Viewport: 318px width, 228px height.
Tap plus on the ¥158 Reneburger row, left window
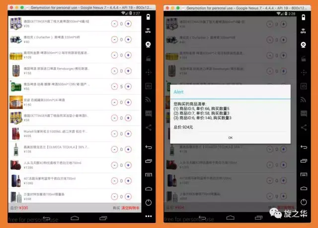[x=128, y=71]
